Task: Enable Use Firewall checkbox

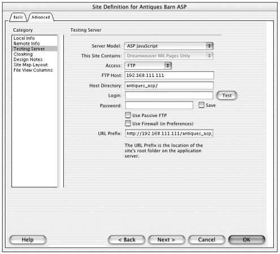Action: pos(128,123)
